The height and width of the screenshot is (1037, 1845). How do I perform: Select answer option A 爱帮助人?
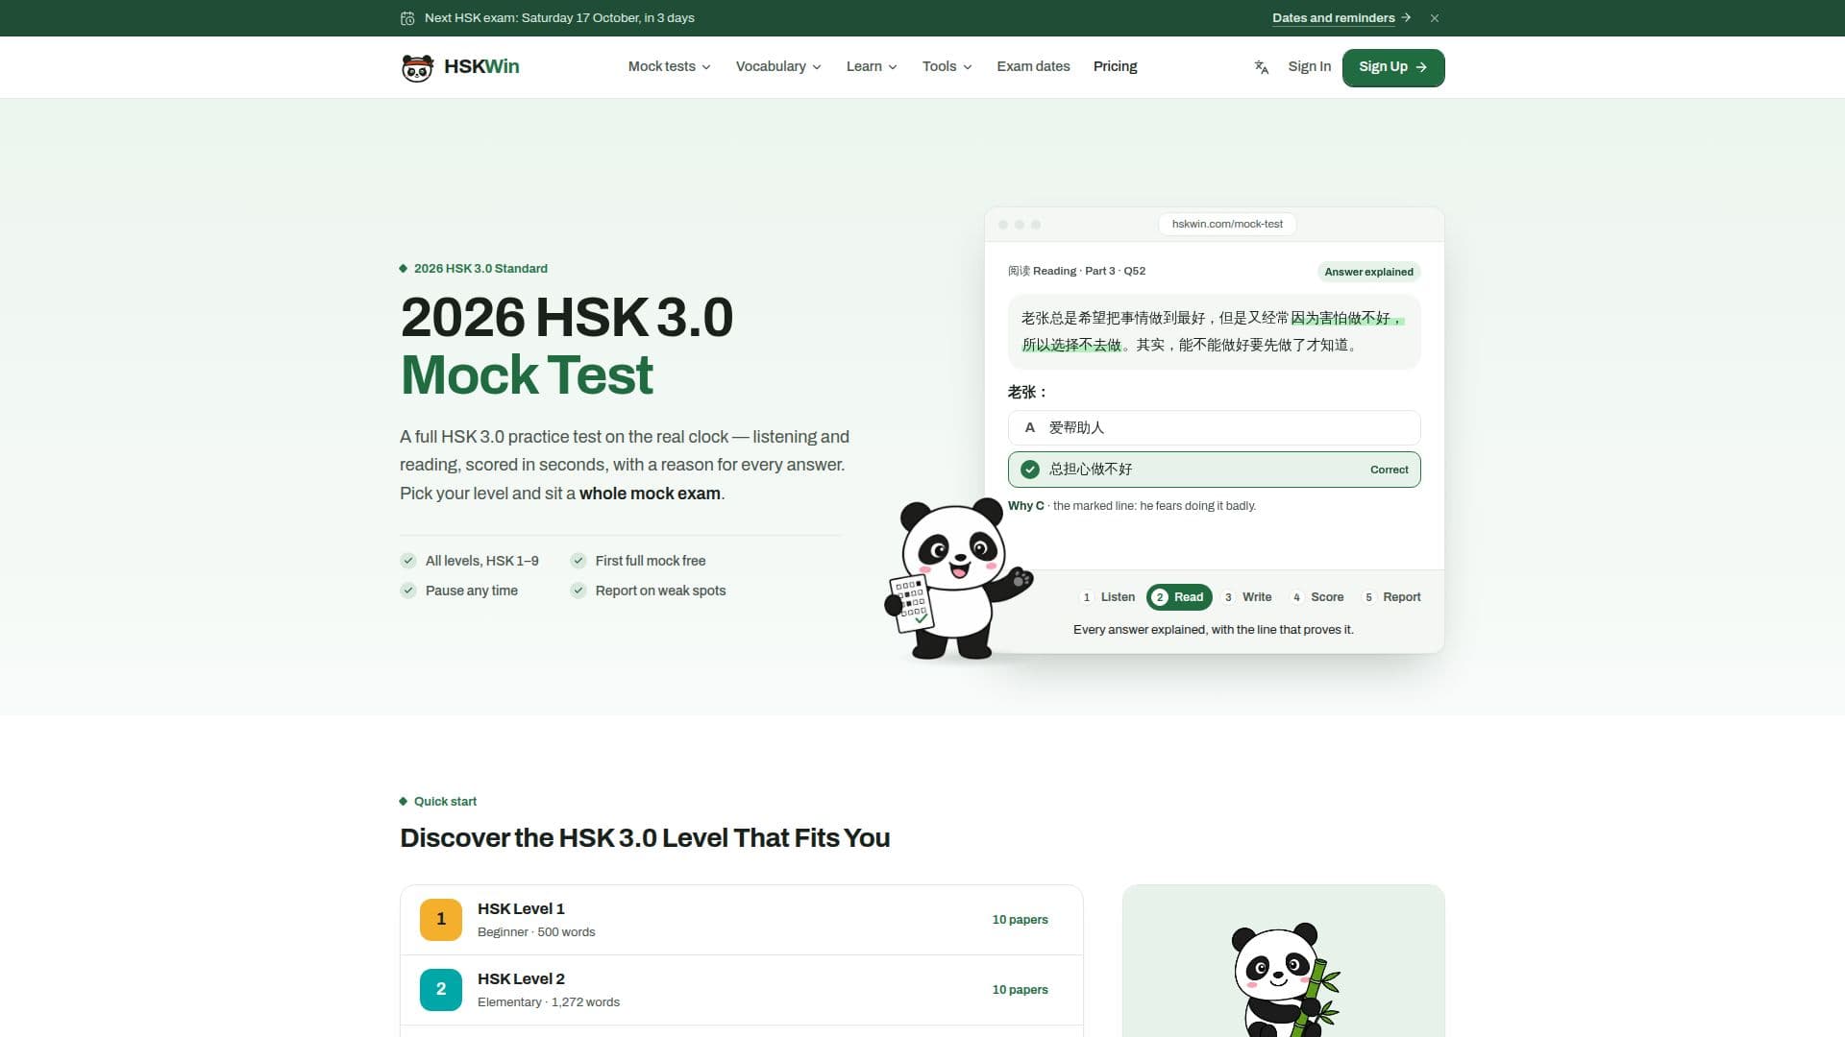click(1214, 428)
